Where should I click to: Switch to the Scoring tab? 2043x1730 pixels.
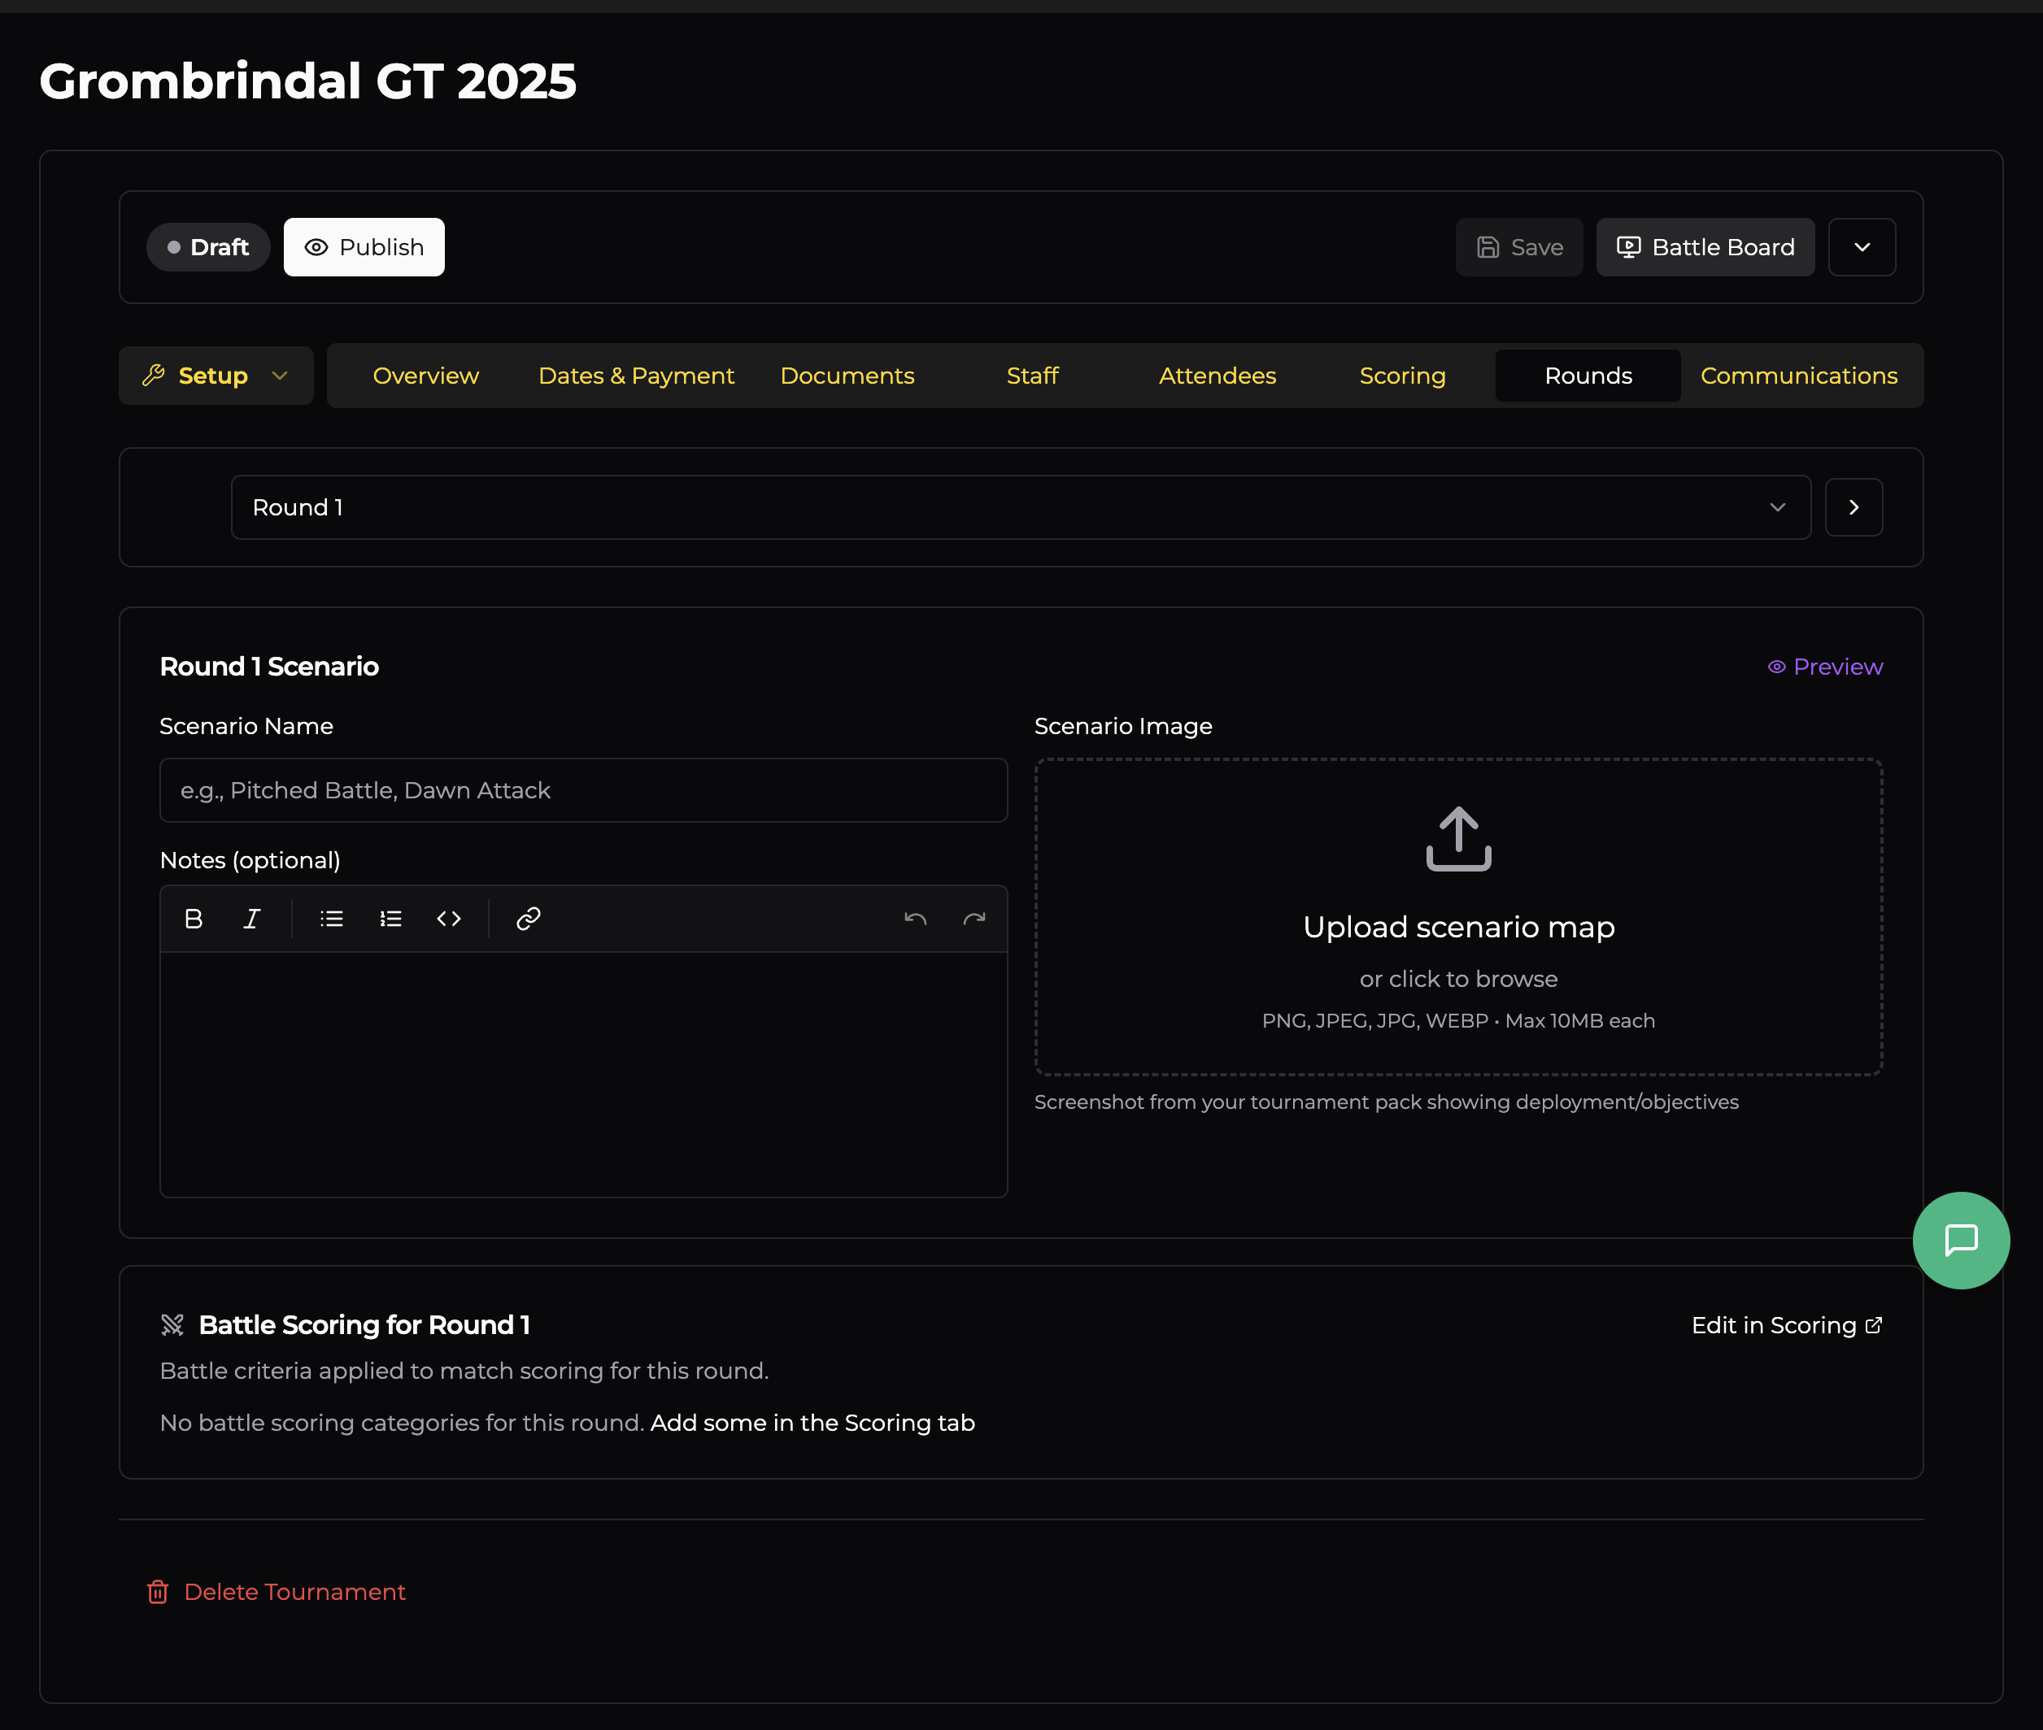tap(1402, 376)
